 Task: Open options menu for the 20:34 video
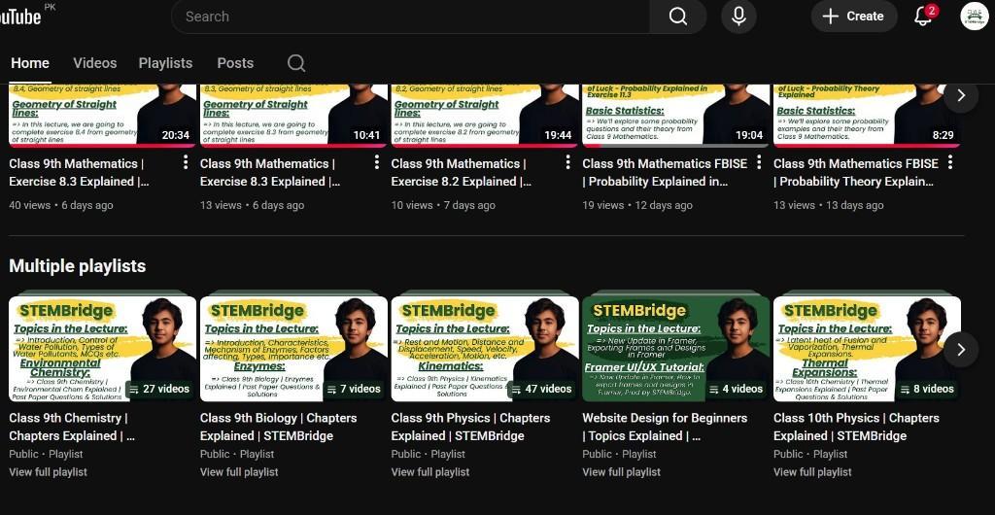[186, 162]
